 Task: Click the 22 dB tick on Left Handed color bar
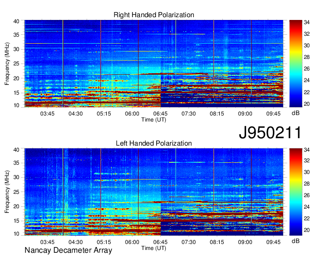point(307,218)
